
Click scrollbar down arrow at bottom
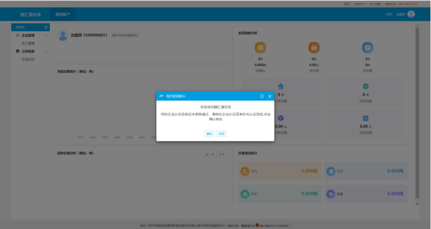(417, 204)
